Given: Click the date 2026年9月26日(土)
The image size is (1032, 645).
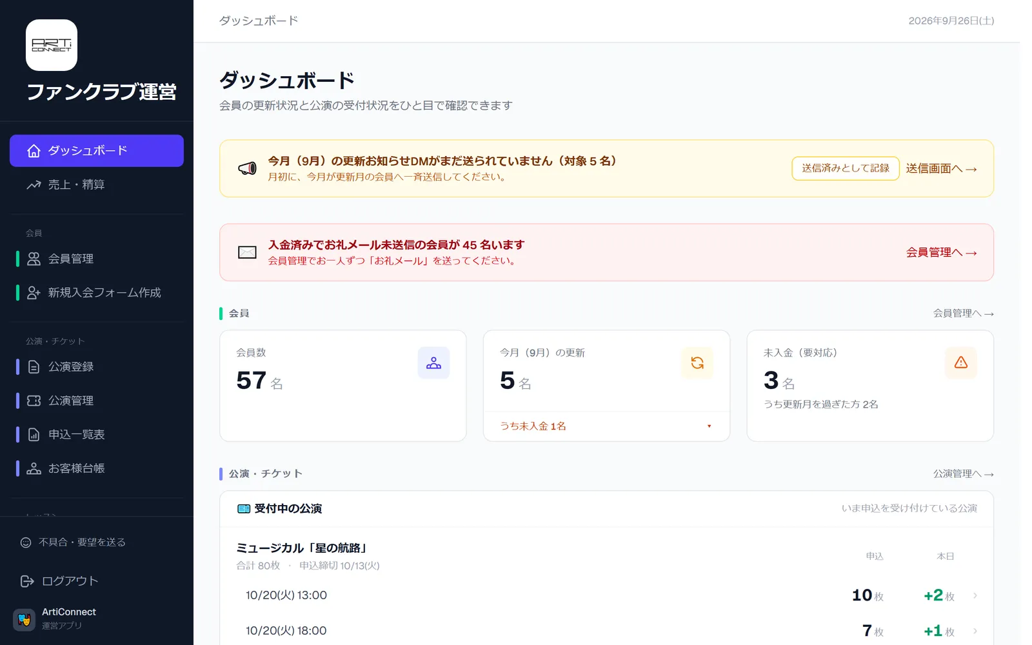Looking at the screenshot, I should click(951, 21).
